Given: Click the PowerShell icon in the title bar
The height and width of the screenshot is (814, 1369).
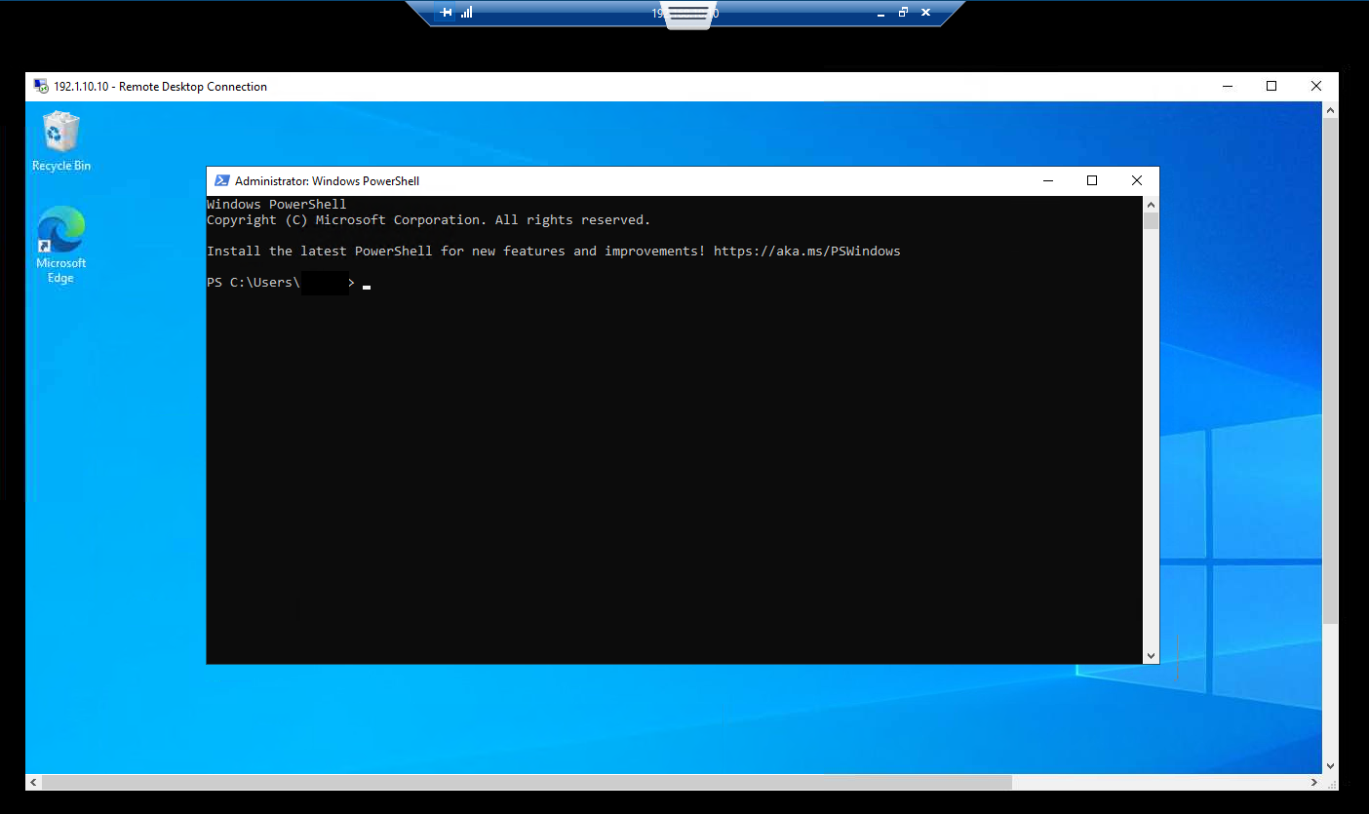Looking at the screenshot, I should (x=221, y=180).
